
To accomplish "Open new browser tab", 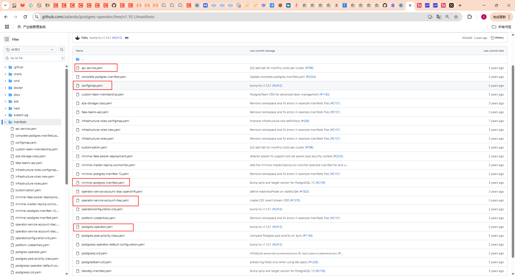I will point(460,5).
